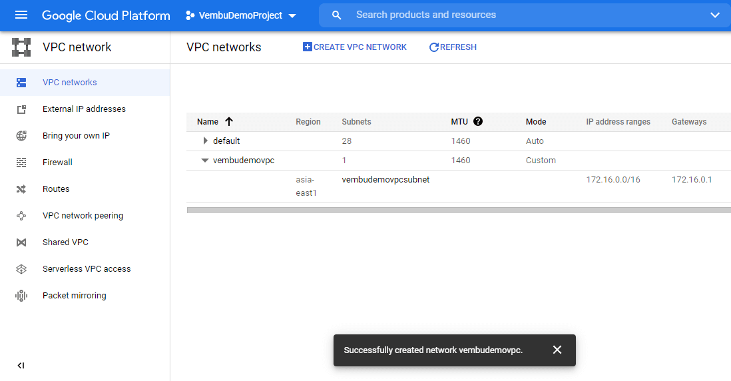This screenshot has width=731, height=381.
Task: Expand the default network row
Action: pyautogui.click(x=205, y=141)
